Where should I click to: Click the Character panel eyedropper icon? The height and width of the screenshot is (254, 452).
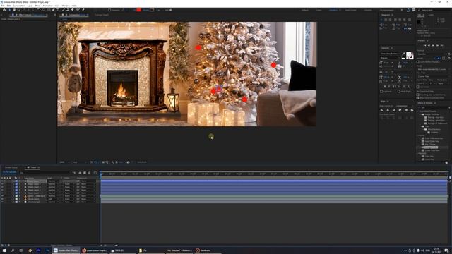(403, 54)
